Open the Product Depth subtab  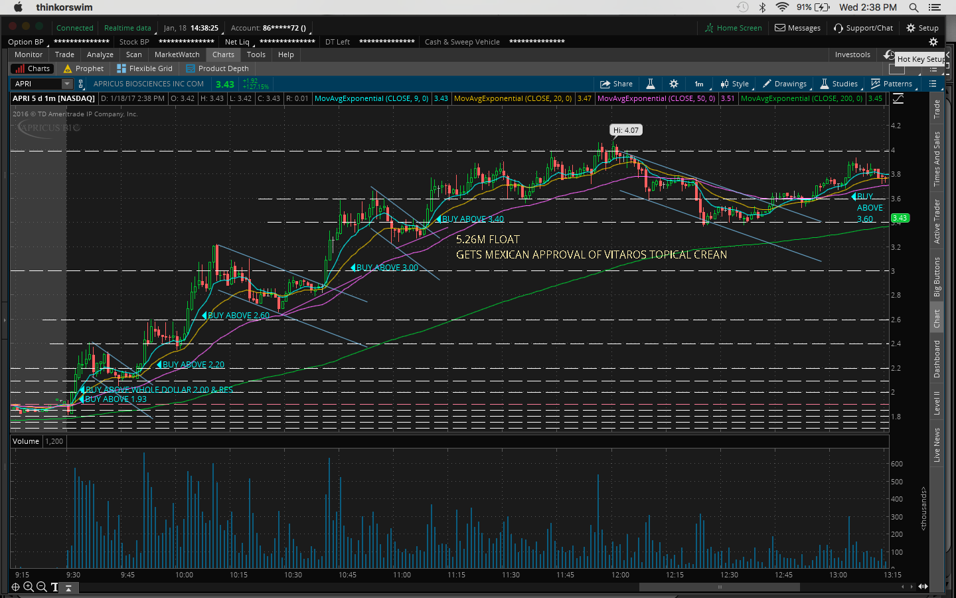tap(217, 68)
